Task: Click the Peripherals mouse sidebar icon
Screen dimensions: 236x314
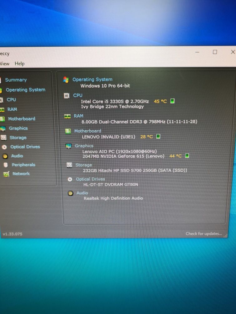Action: pyautogui.click(x=6, y=165)
